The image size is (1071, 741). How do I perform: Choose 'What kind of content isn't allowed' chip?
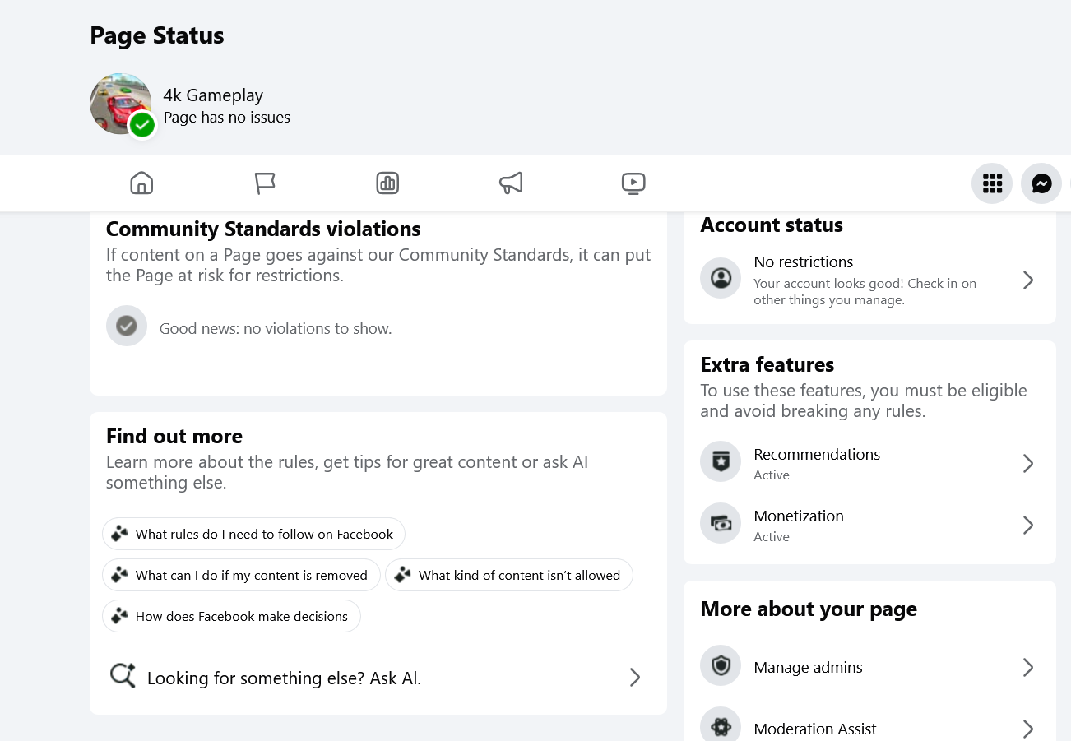[x=509, y=575]
